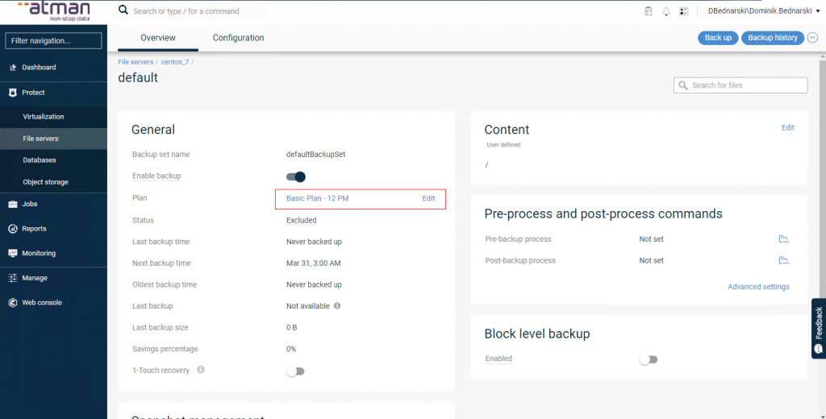Viewport: 826px width, 419px height.
Task: Open the more actions ellipsis button
Action: [x=812, y=38]
